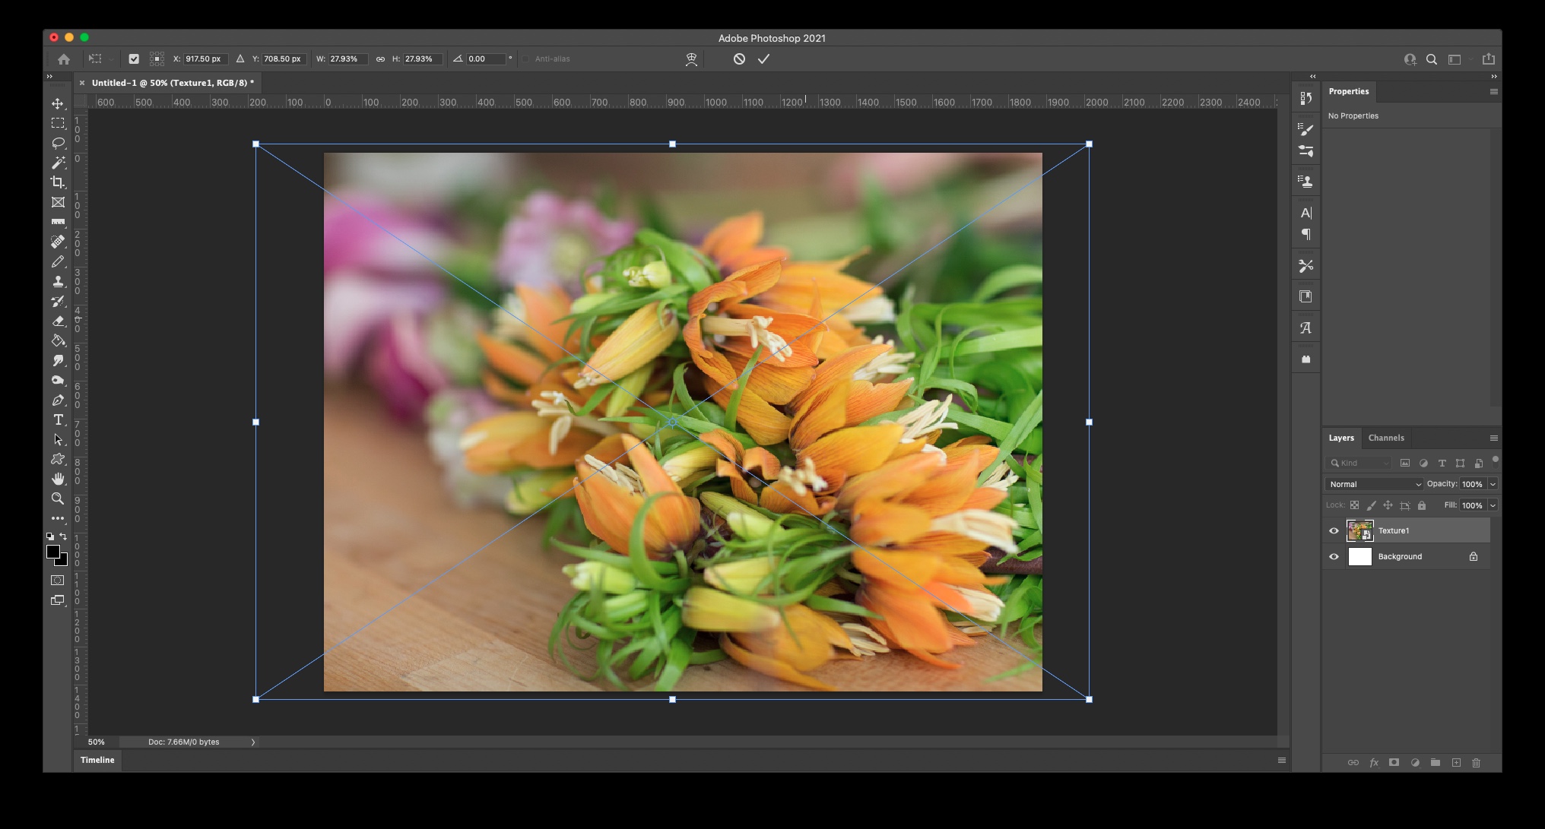Select the Zoom tool
The height and width of the screenshot is (829, 1545).
coord(58,498)
